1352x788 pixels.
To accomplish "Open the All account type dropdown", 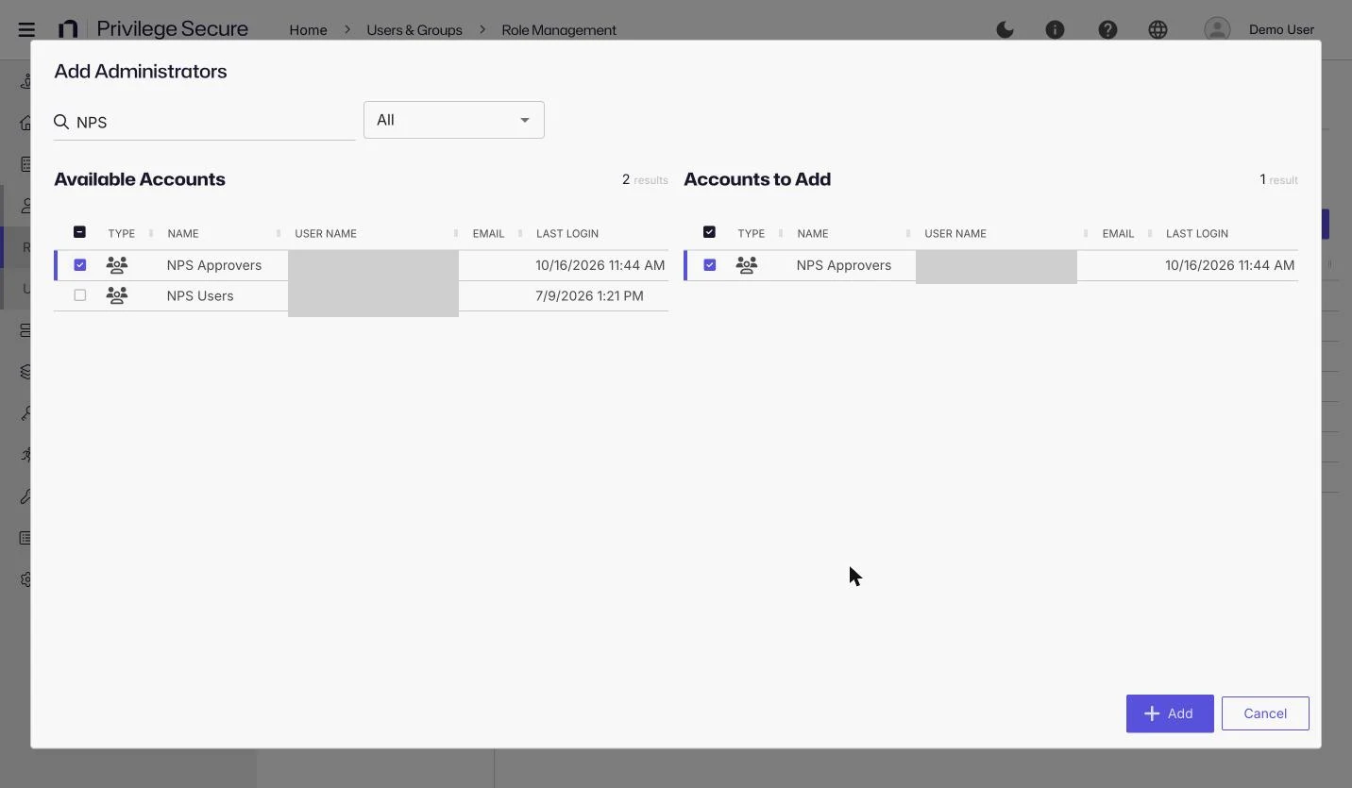I will point(454,120).
